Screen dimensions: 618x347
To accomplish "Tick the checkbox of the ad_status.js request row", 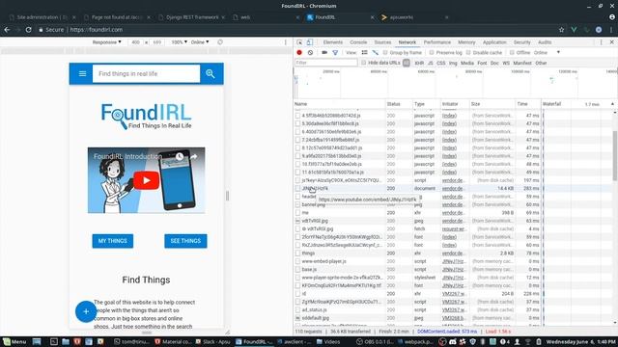I will tap(297, 310).
